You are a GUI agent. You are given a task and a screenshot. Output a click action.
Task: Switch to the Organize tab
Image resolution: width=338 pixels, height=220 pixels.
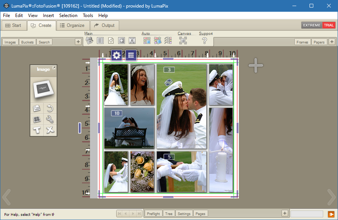(72, 25)
